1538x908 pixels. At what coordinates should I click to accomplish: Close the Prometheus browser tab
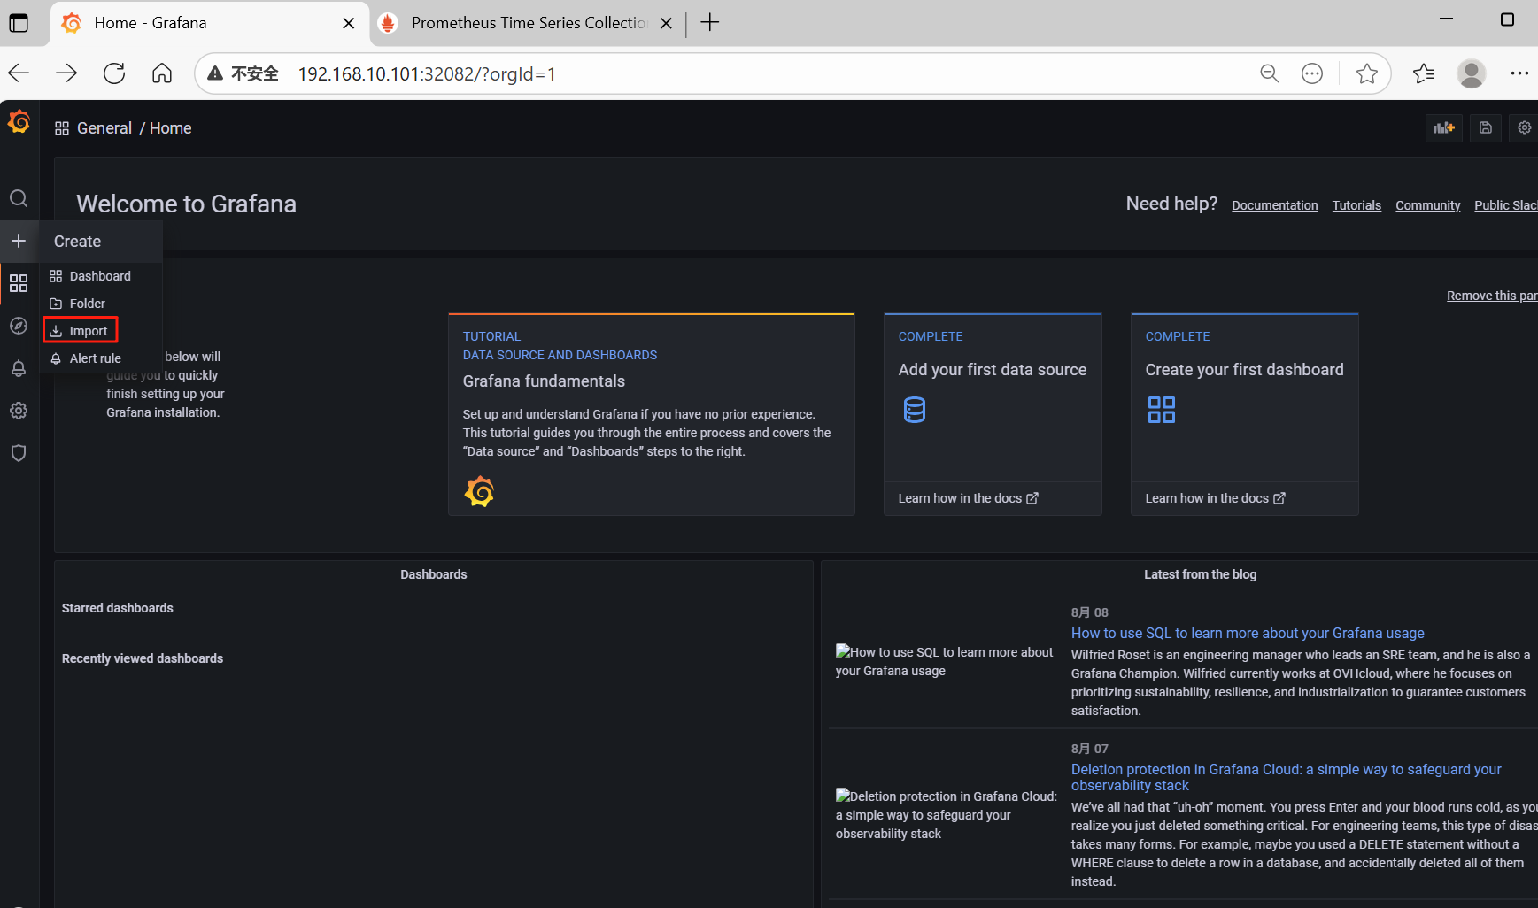click(666, 23)
